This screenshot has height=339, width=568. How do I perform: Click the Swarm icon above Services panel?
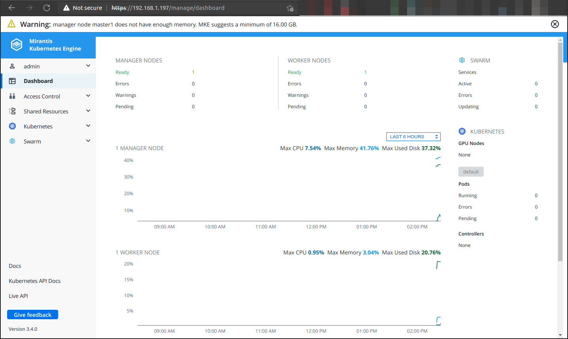(x=462, y=60)
